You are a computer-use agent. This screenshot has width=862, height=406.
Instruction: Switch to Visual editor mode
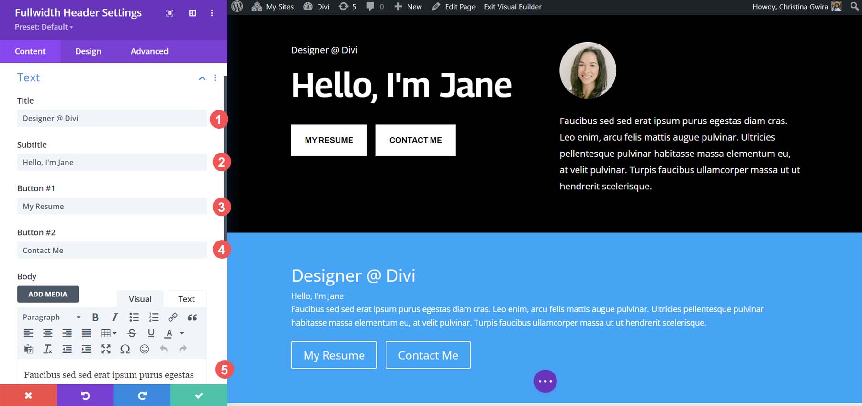click(140, 299)
